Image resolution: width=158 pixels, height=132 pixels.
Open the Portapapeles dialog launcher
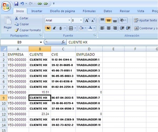click(40, 35)
